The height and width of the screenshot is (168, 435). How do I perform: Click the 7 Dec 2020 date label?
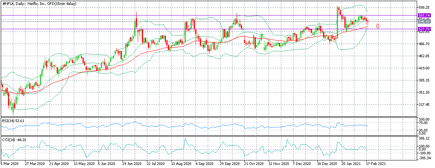[303, 163]
